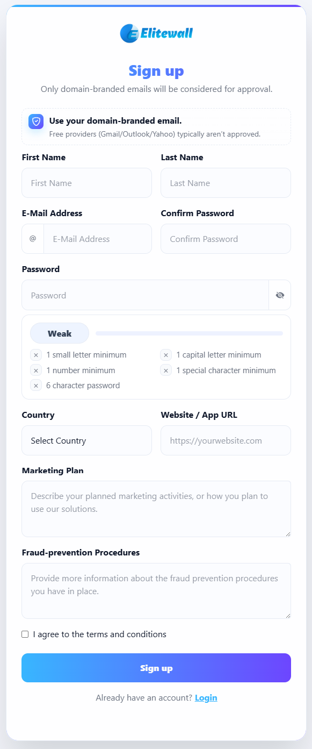Click the 'Weak' password strength badge
Viewport: 312px width, 749px height.
pyautogui.click(x=60, y=333)
